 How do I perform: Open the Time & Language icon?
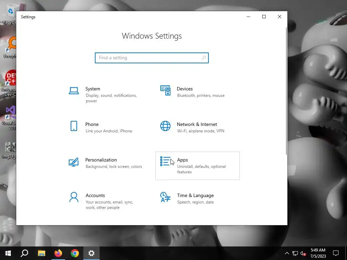point(165,197)
